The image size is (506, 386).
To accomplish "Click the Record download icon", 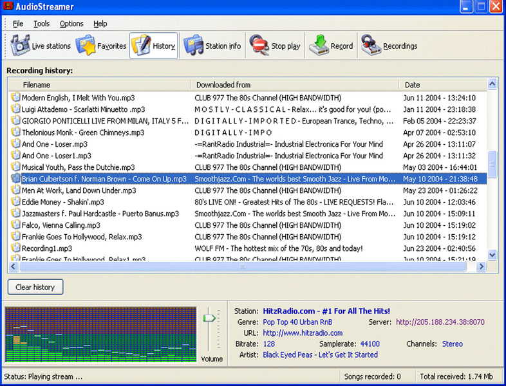I will point(319,45).
